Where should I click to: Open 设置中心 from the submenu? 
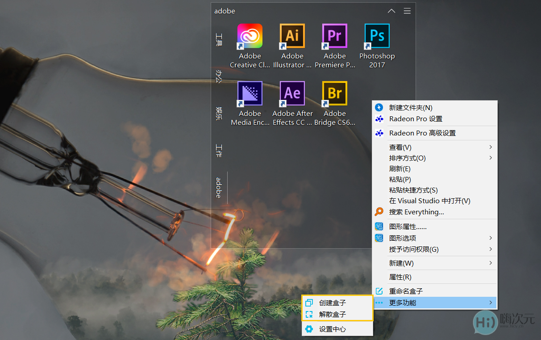point(333,329)
